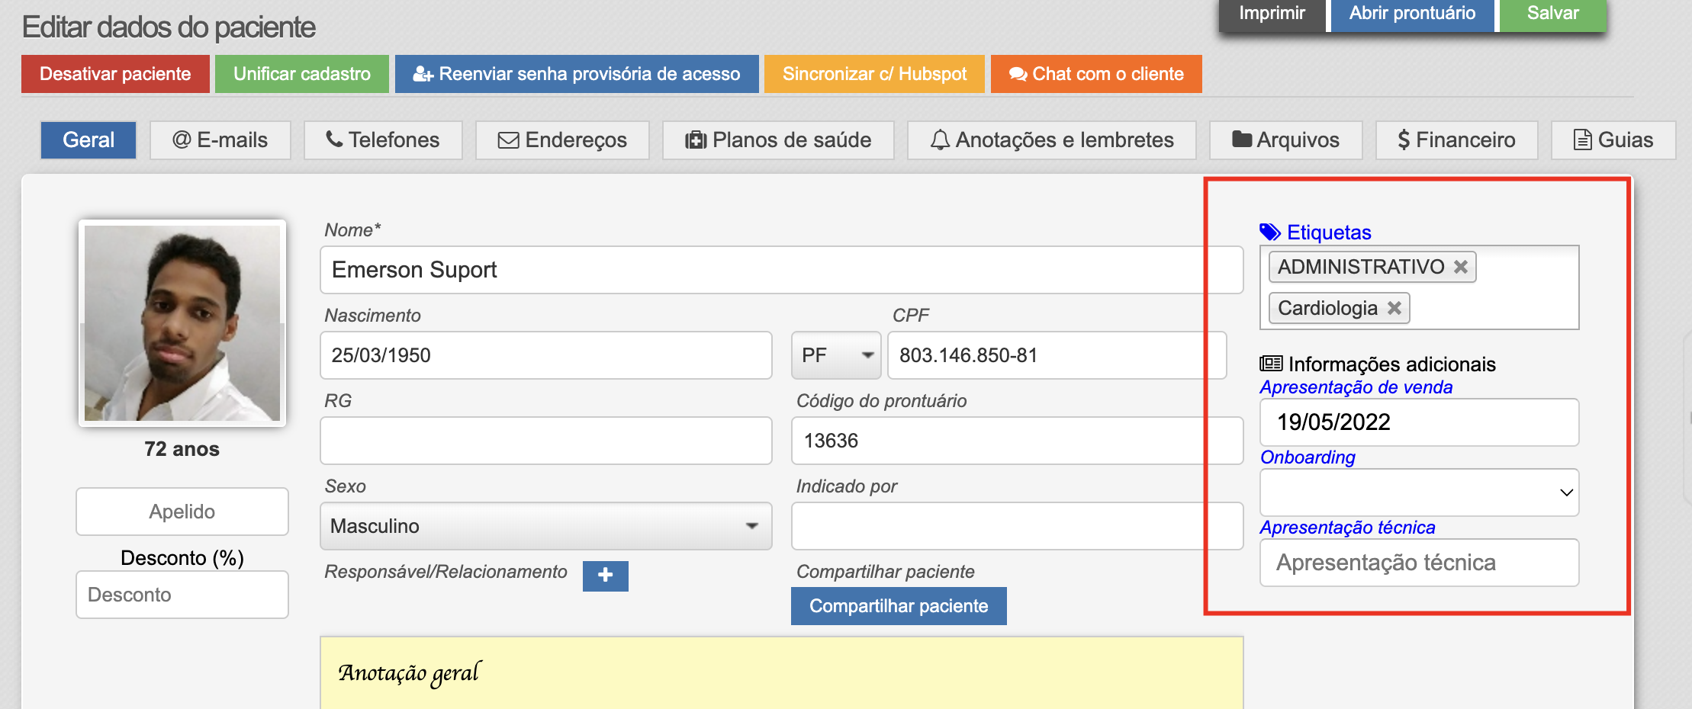Focus the empty RG field
This screenshot has height=709, width=1692.
click(546, 441)
